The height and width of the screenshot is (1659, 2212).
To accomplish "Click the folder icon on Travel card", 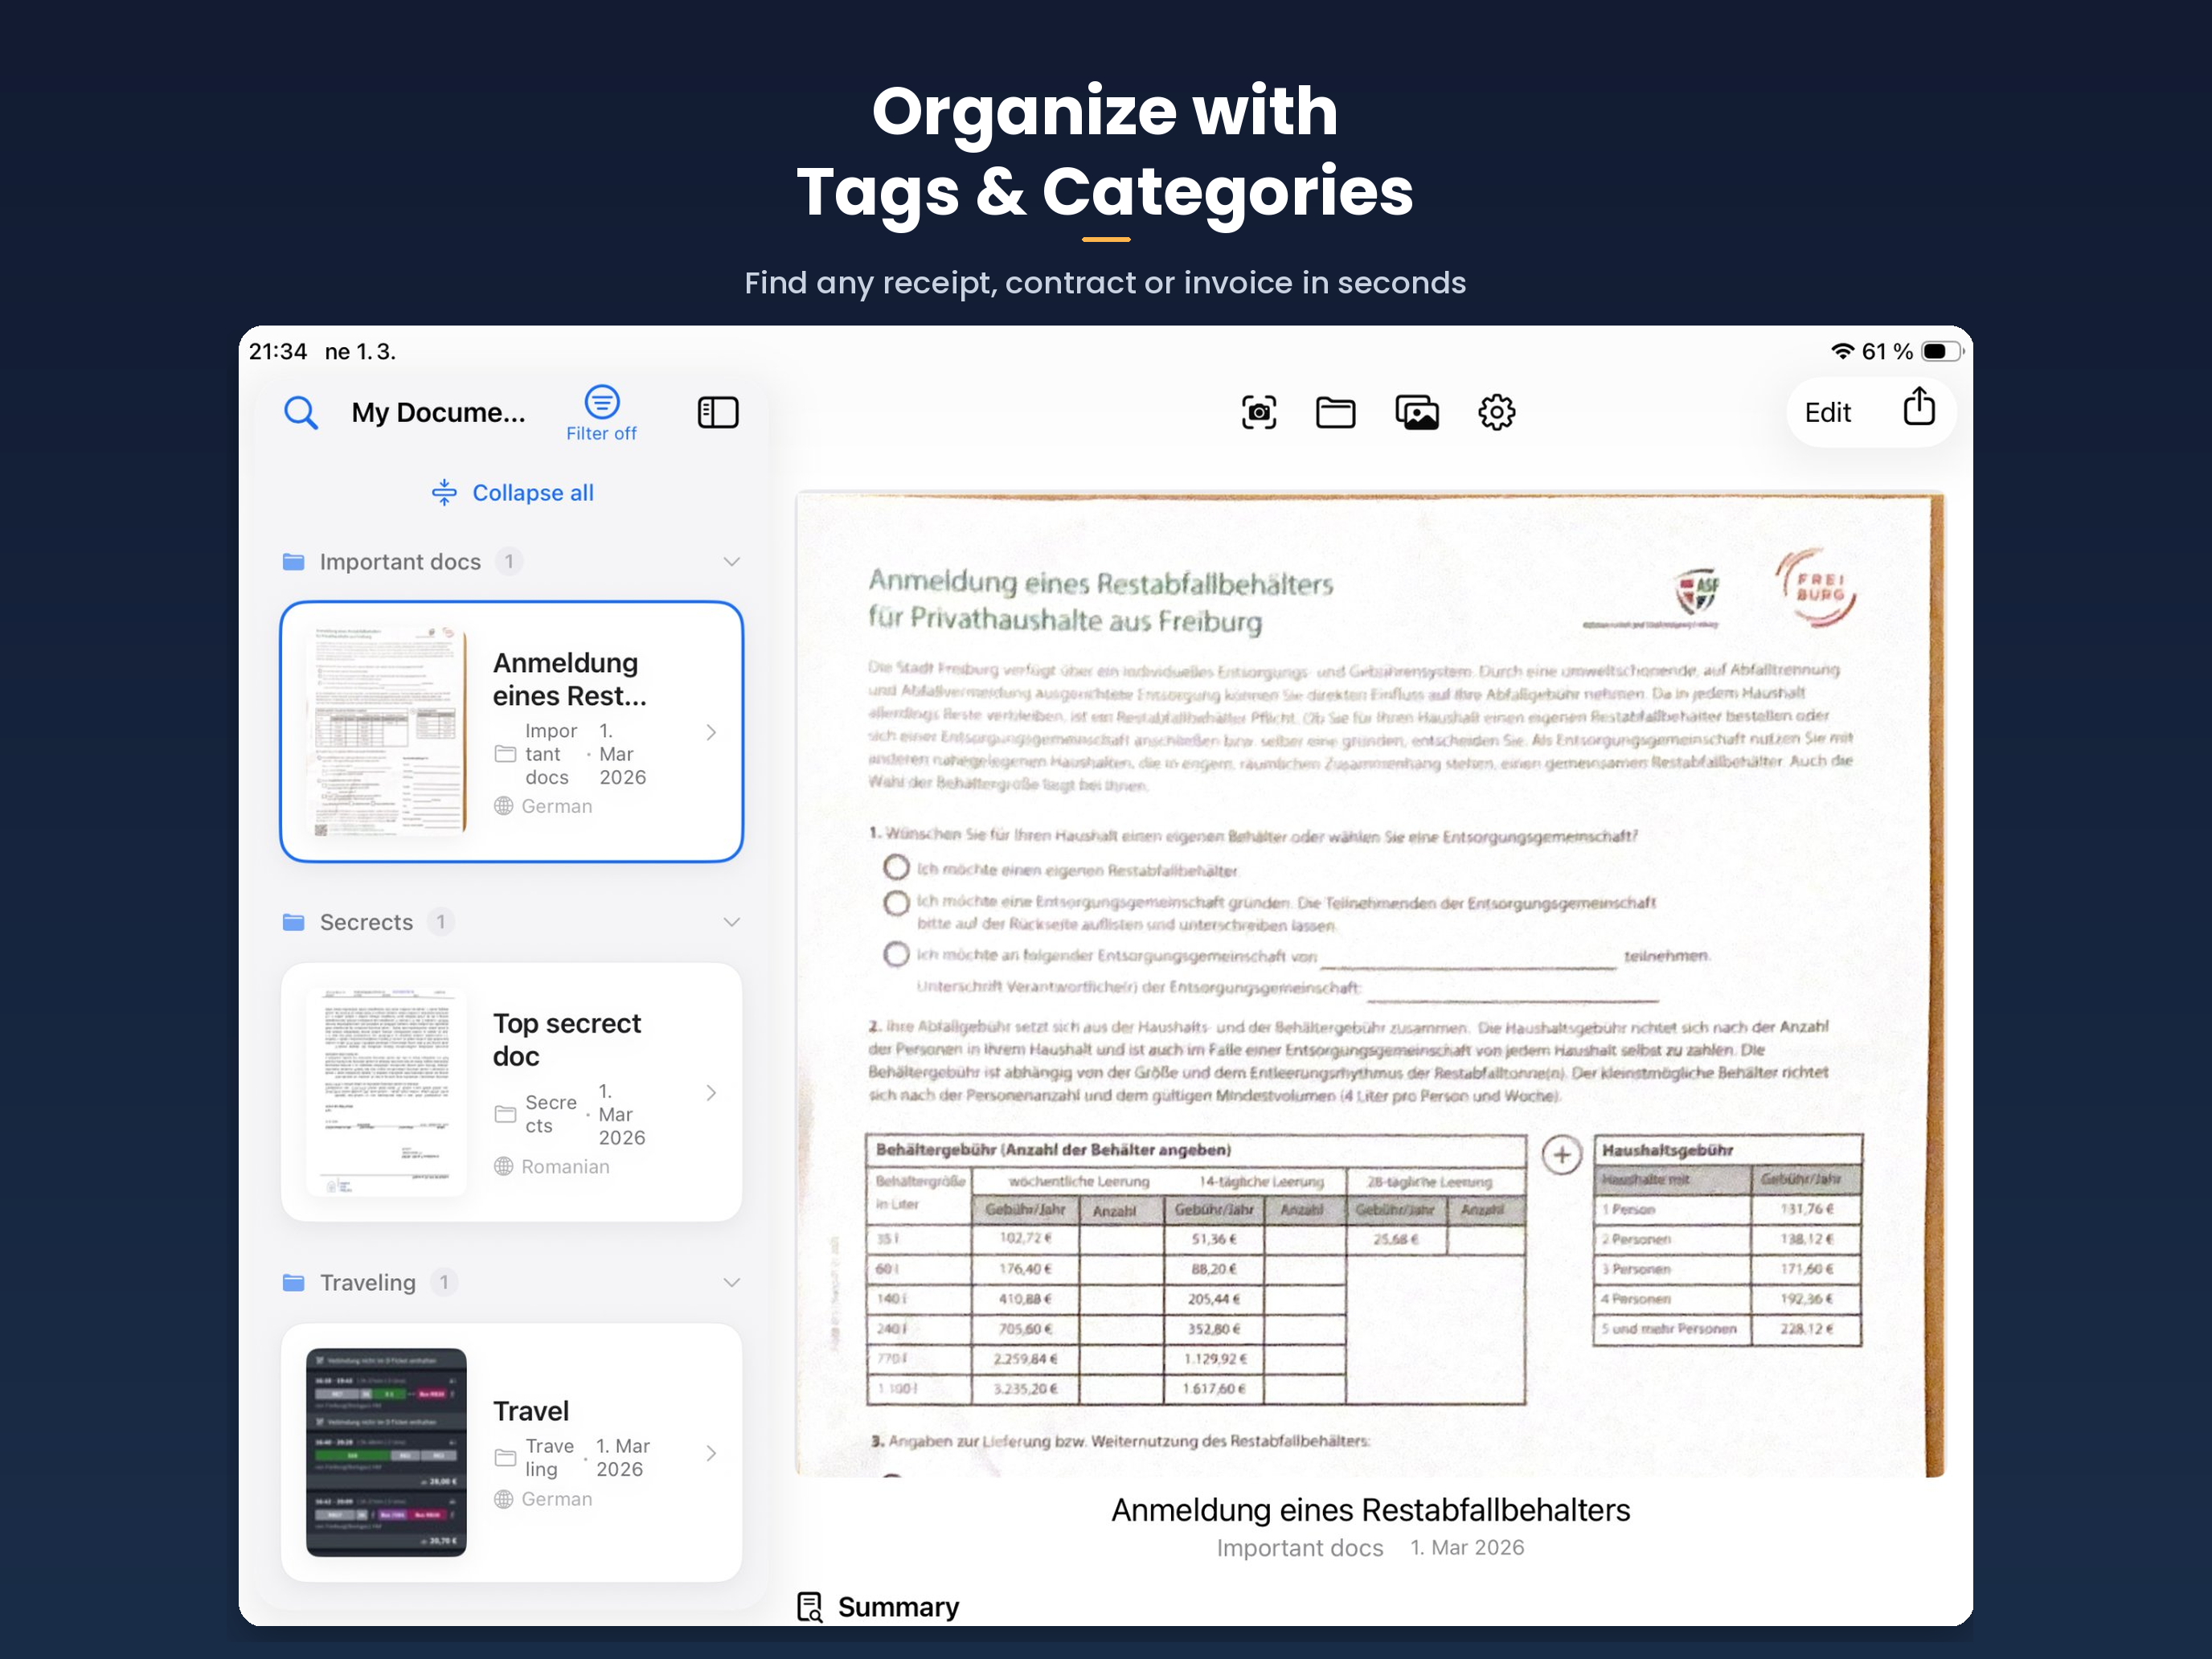I will coord(505,1458).
